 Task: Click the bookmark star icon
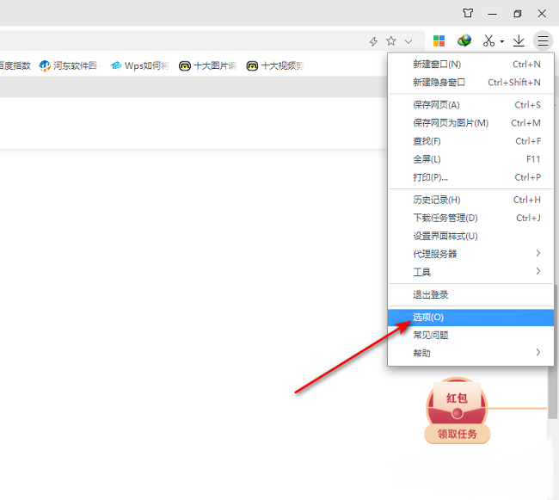[391, 41]
